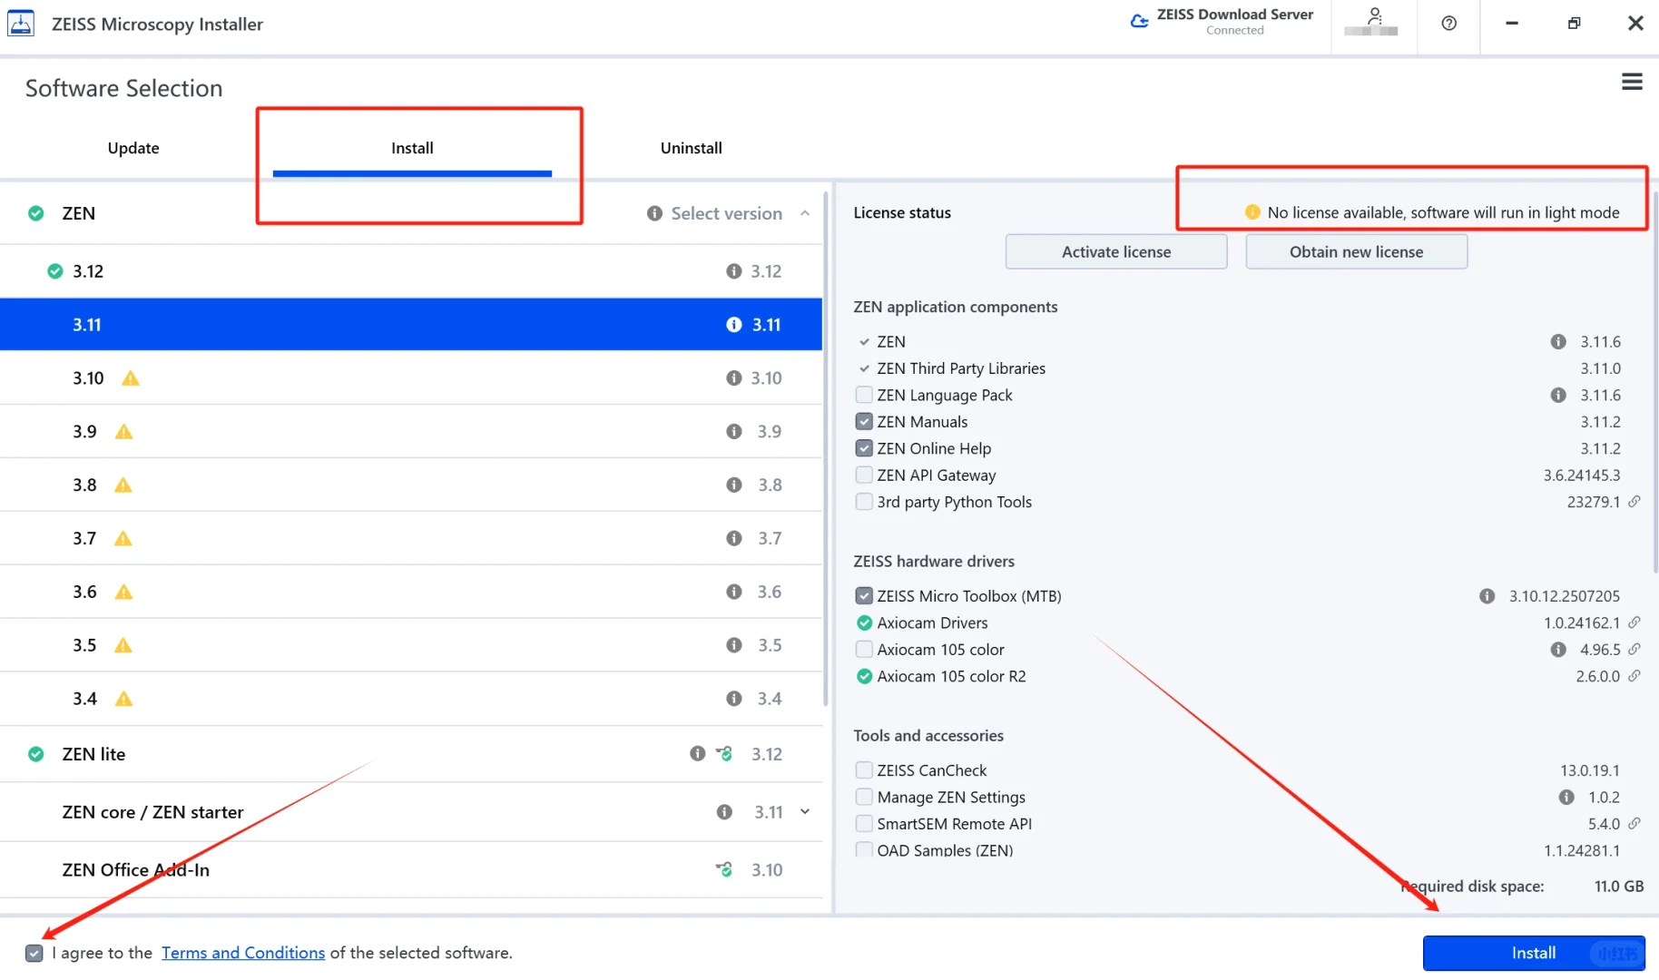Open the link icon for 3rd party Python Tools
Screen dimensions: 1659x980
pyautogui.click(x=1634, y=502)
